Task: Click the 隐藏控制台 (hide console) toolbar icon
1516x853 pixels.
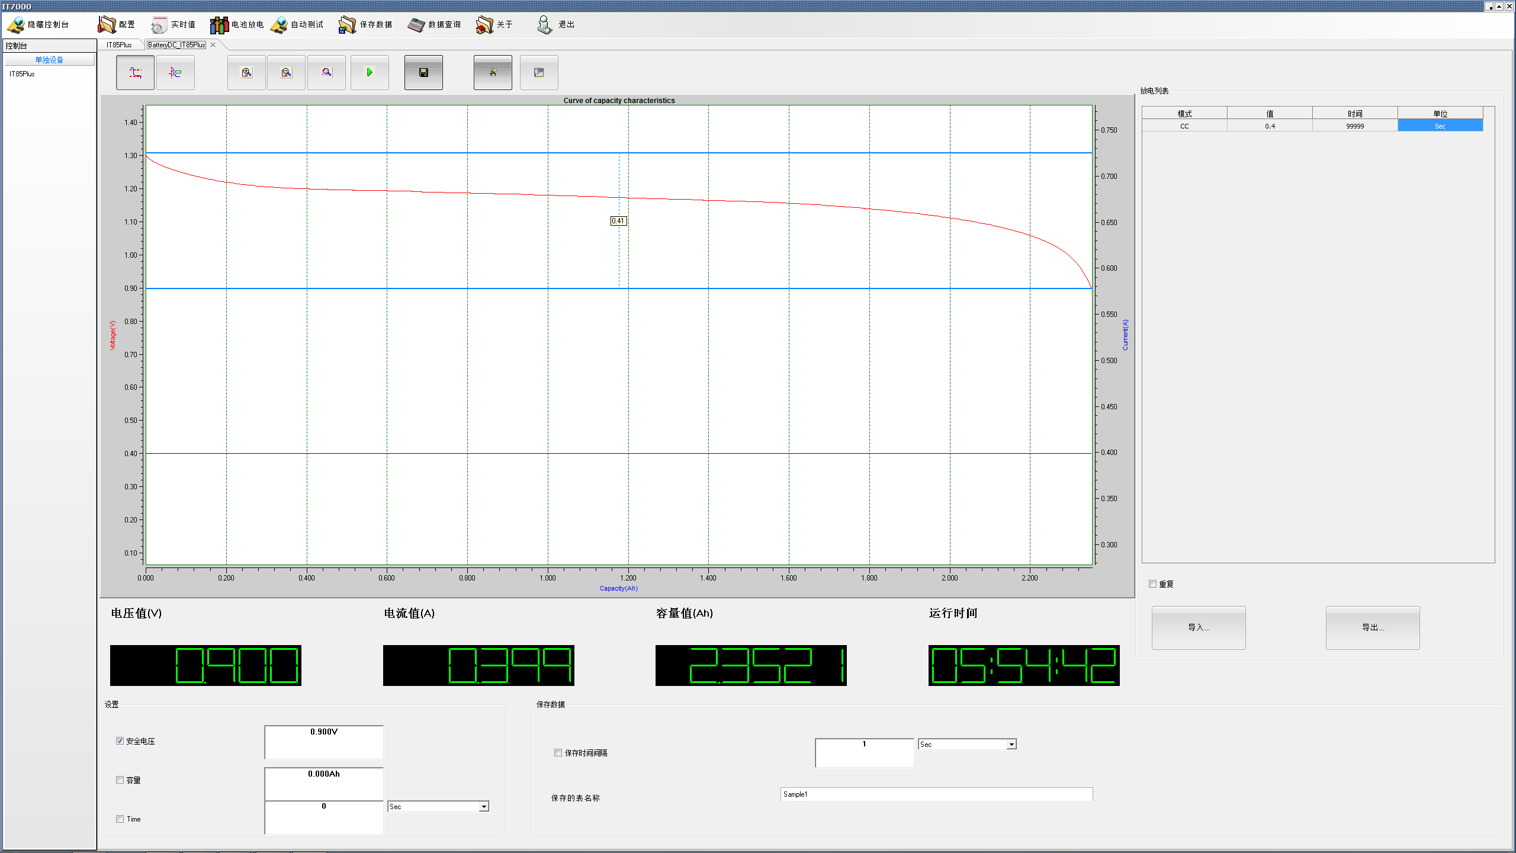Action: [38, 24]
